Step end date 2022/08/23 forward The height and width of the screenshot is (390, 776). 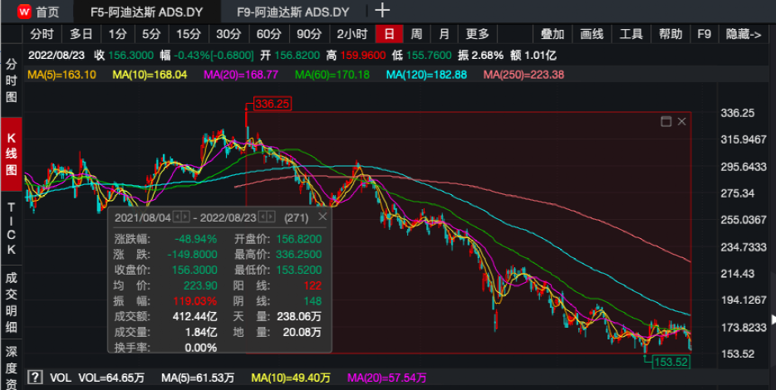[x=272, y=217]
